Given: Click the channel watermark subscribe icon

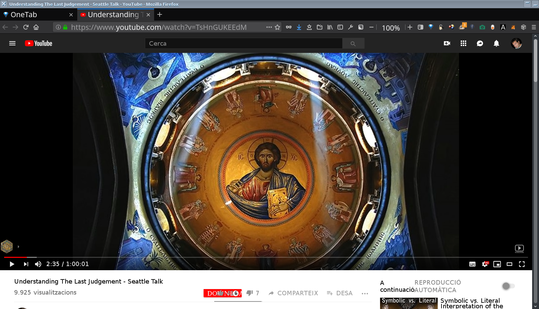Looking at the screenshot, I should [x=519, y=249].
